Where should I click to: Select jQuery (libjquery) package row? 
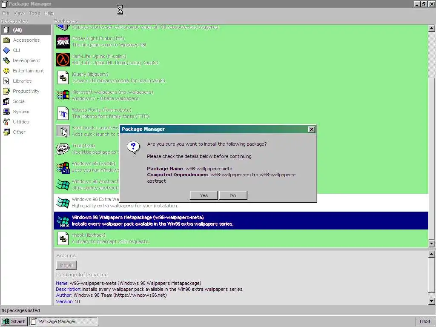(241, 77)
